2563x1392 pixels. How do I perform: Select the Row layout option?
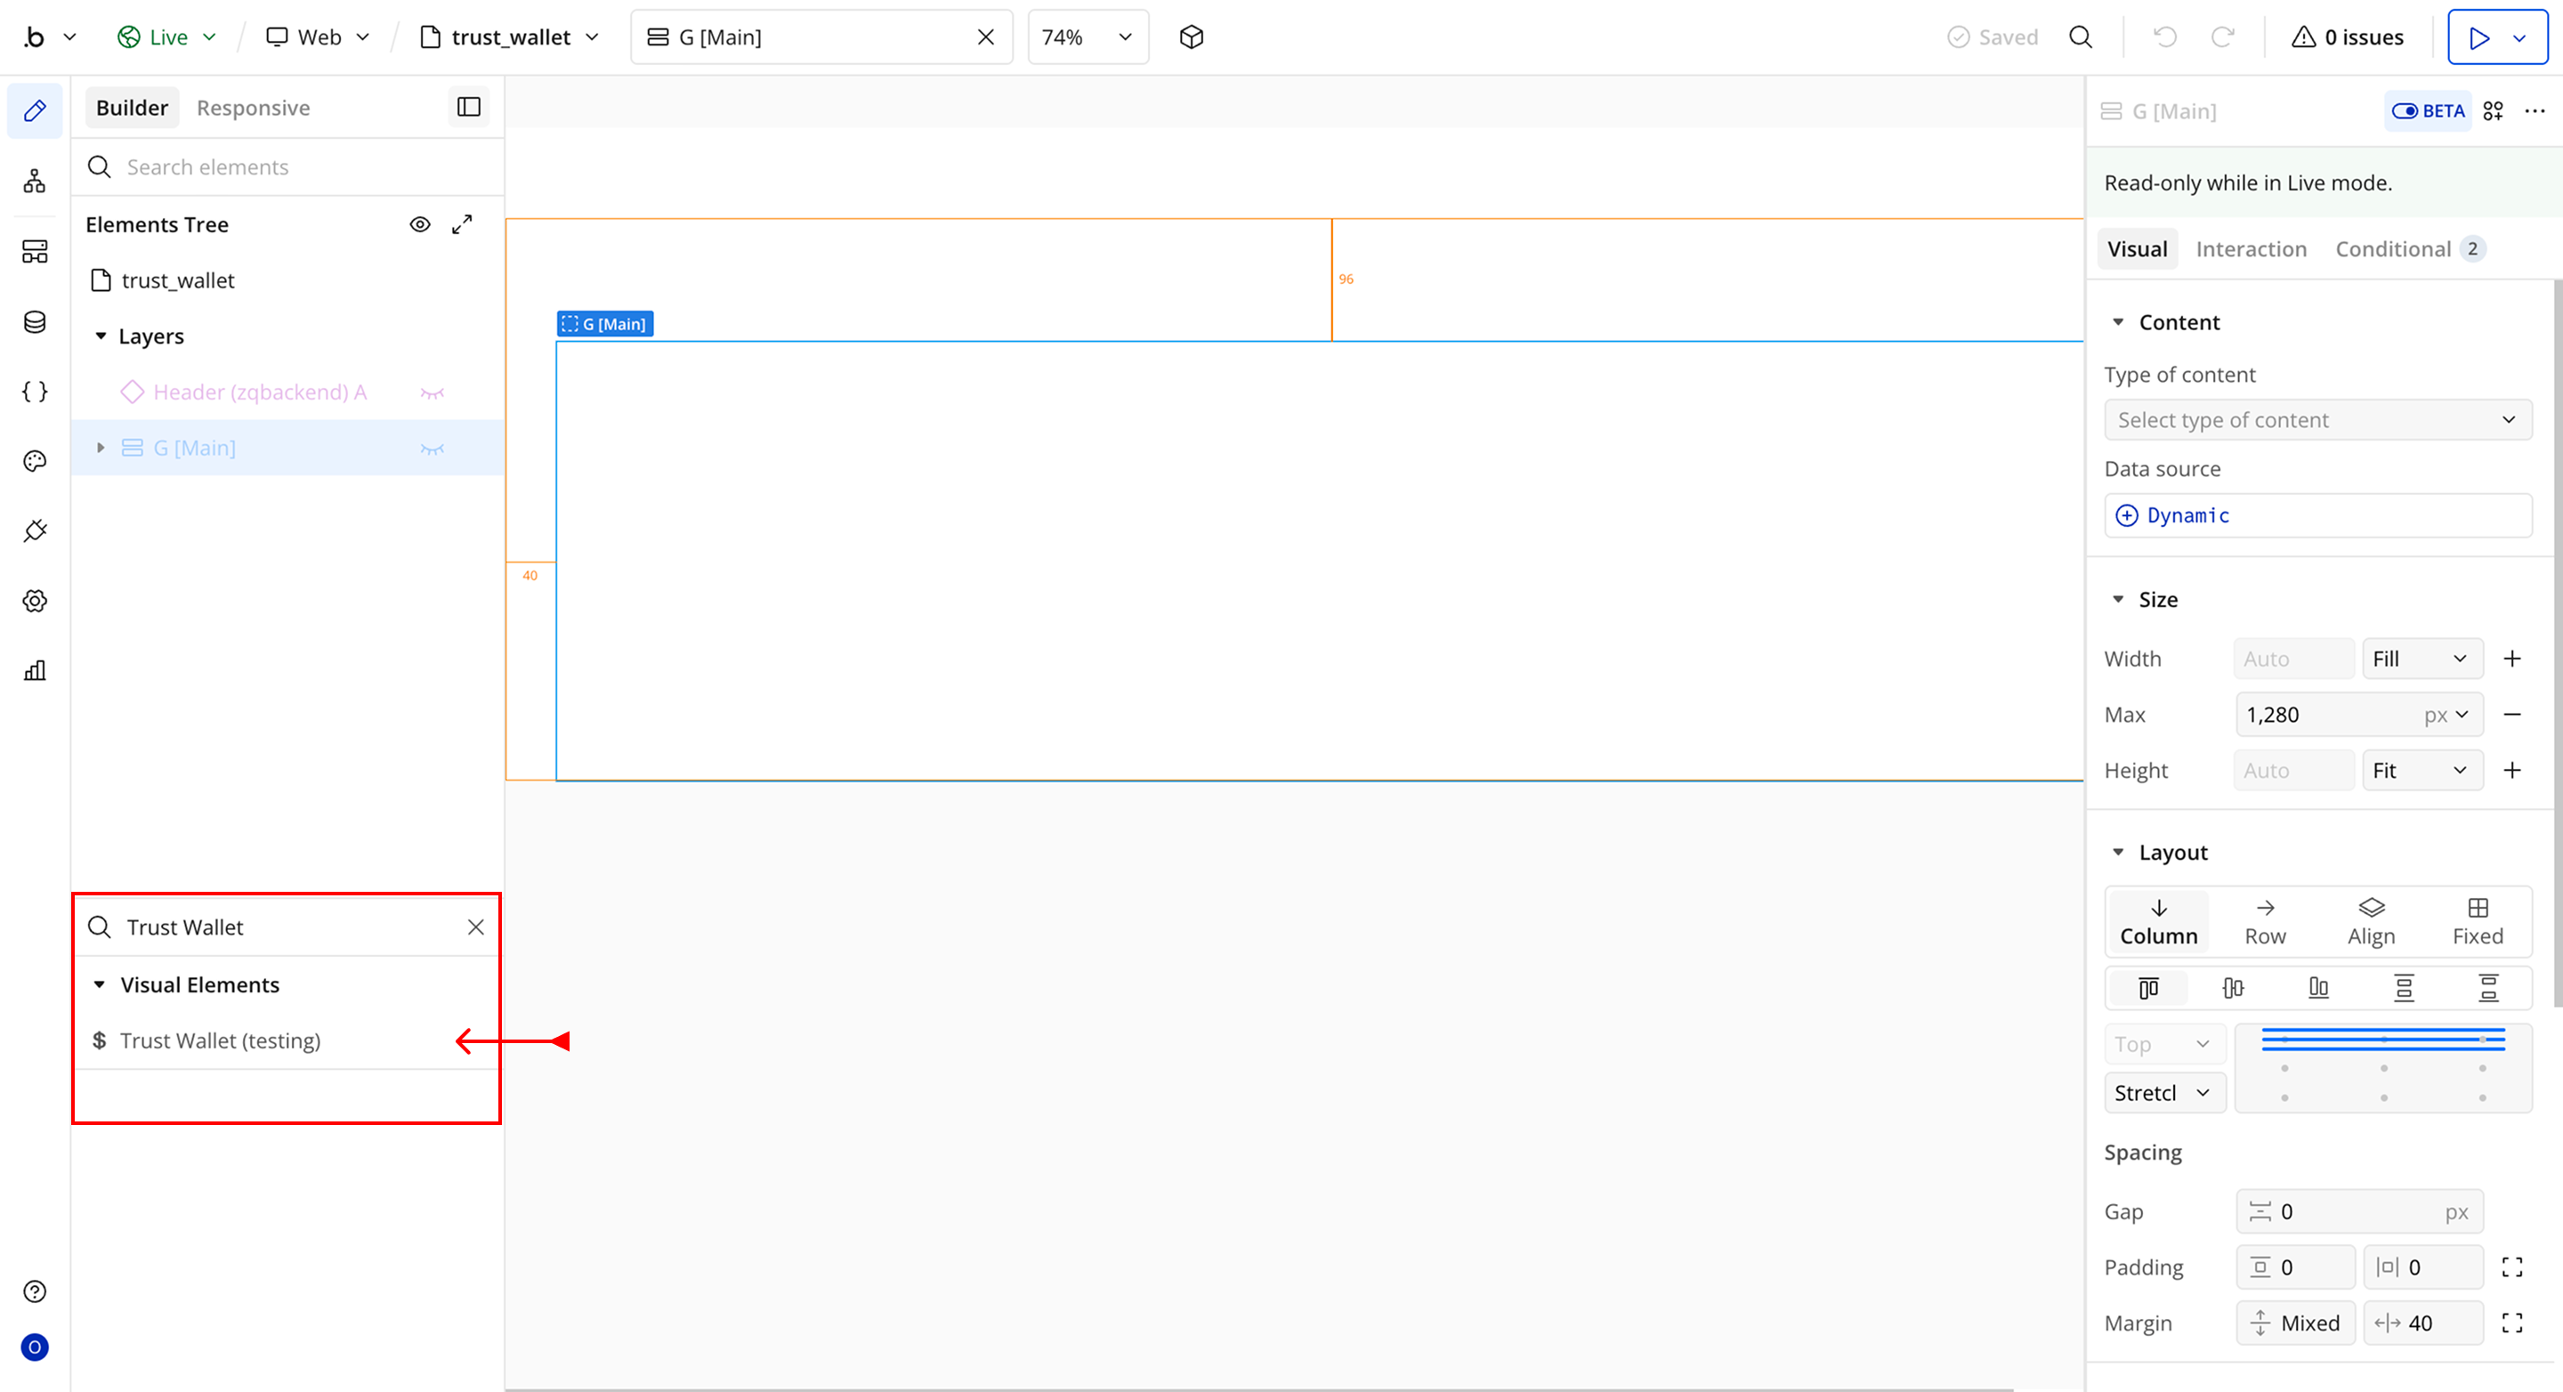coord(2265,920)
